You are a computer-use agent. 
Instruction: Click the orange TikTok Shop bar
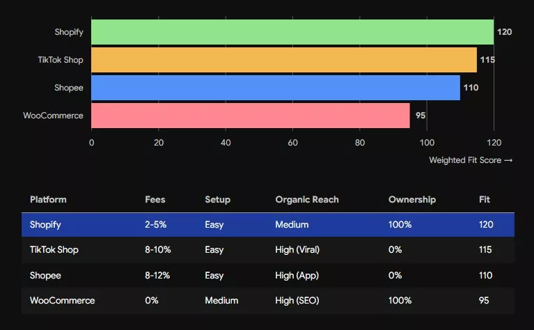tap(284, 60)
